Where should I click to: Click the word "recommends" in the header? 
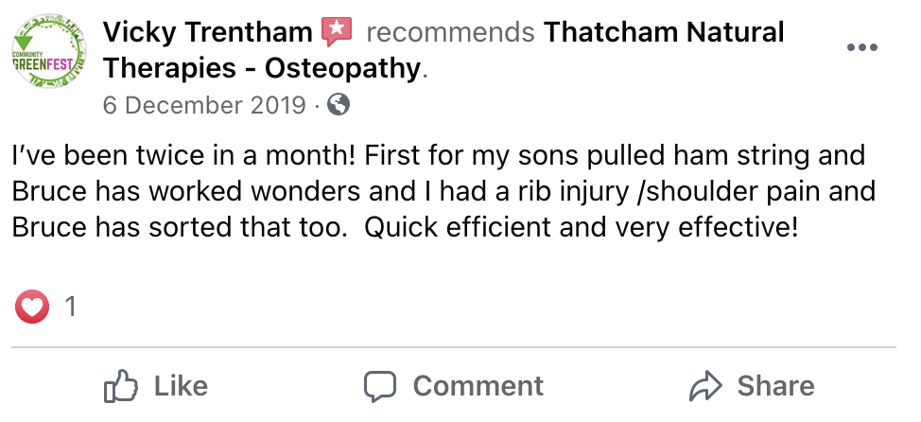449,33
